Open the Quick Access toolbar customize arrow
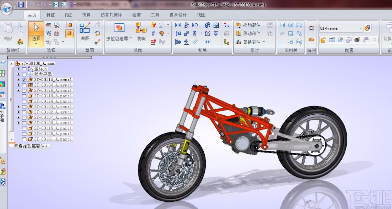Screen dimensions: 392x209 (74, 5)
